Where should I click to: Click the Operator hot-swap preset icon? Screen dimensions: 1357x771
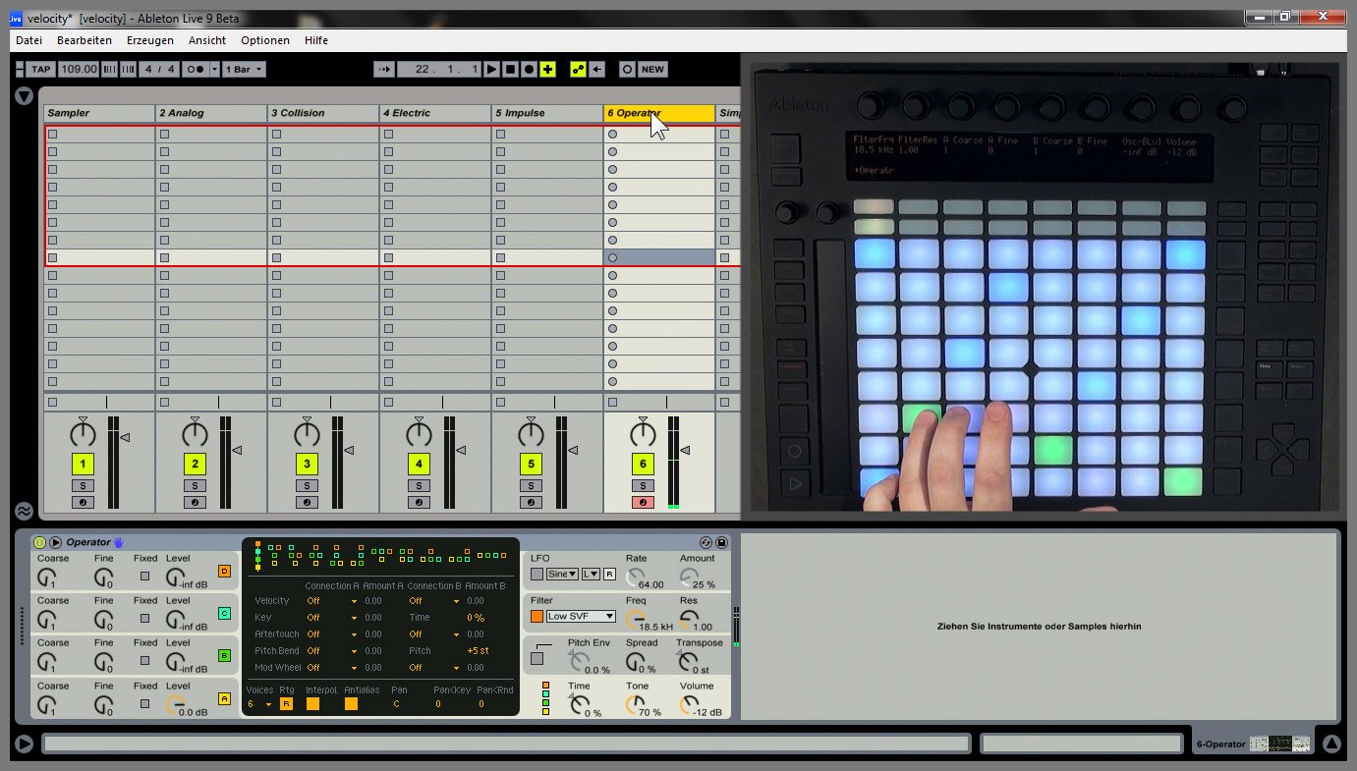point(706,542)
